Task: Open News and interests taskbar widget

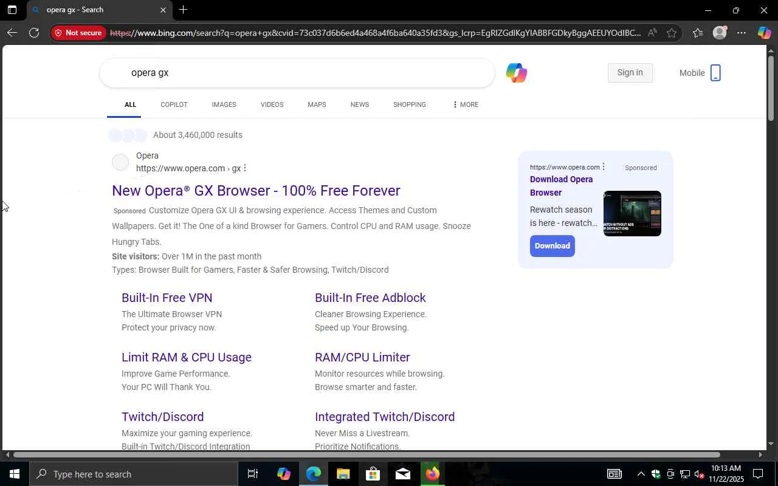Action: pos(614,474)
